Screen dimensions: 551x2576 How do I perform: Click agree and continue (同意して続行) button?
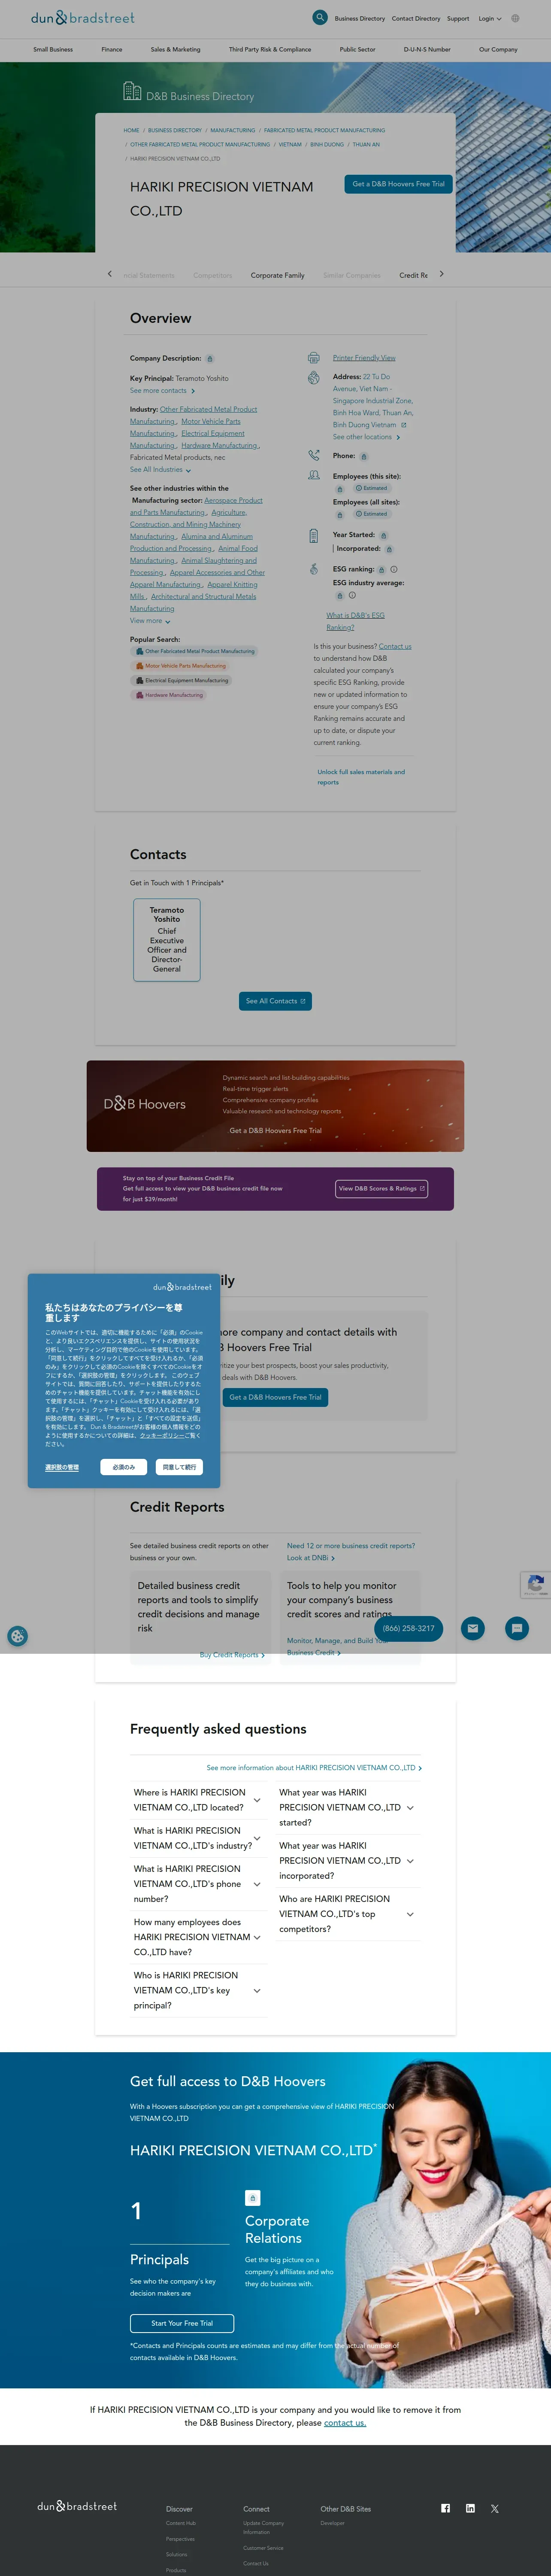tap(179, 1467)
